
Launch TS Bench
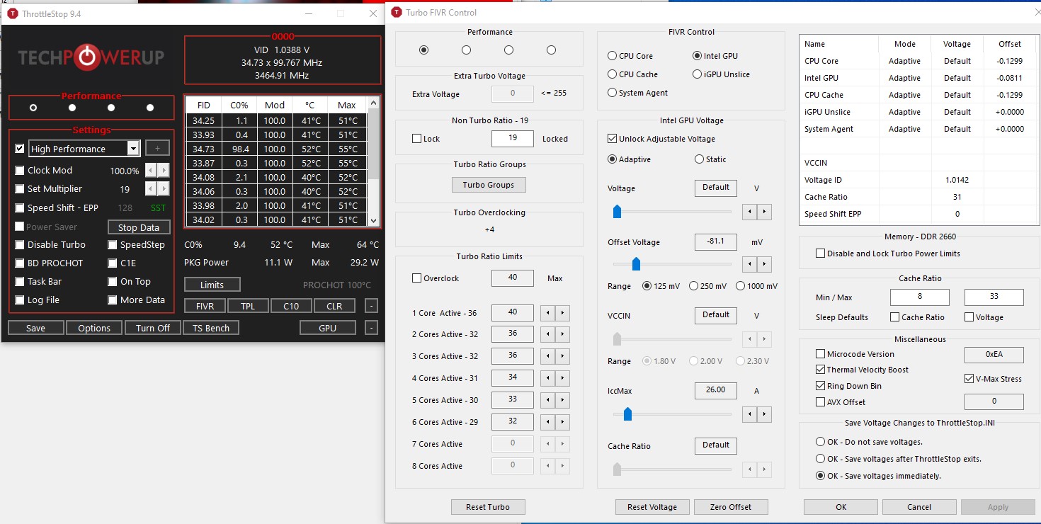tap(211, 328)
